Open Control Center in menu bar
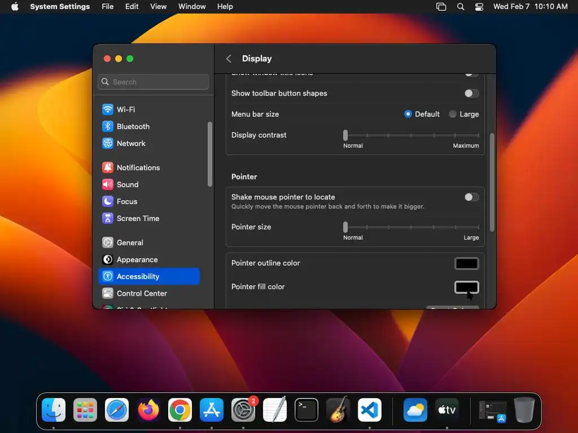This screenshot has width=578, height=433. [x=479, y=7]
